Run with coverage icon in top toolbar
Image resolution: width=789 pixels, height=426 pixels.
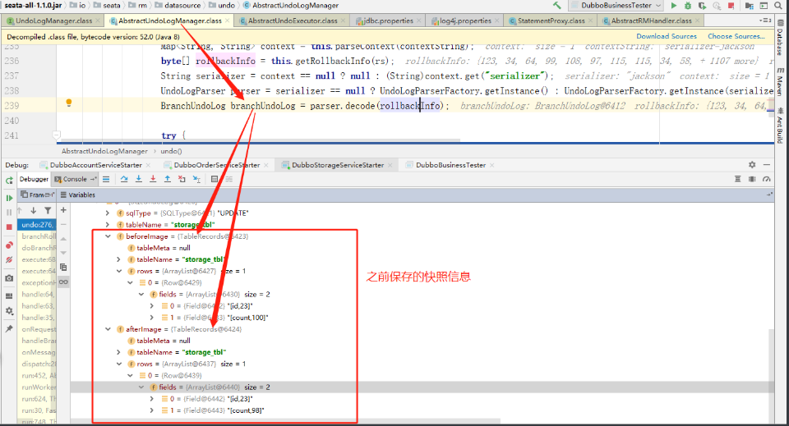pyautogui.click(x=703, y=6)
